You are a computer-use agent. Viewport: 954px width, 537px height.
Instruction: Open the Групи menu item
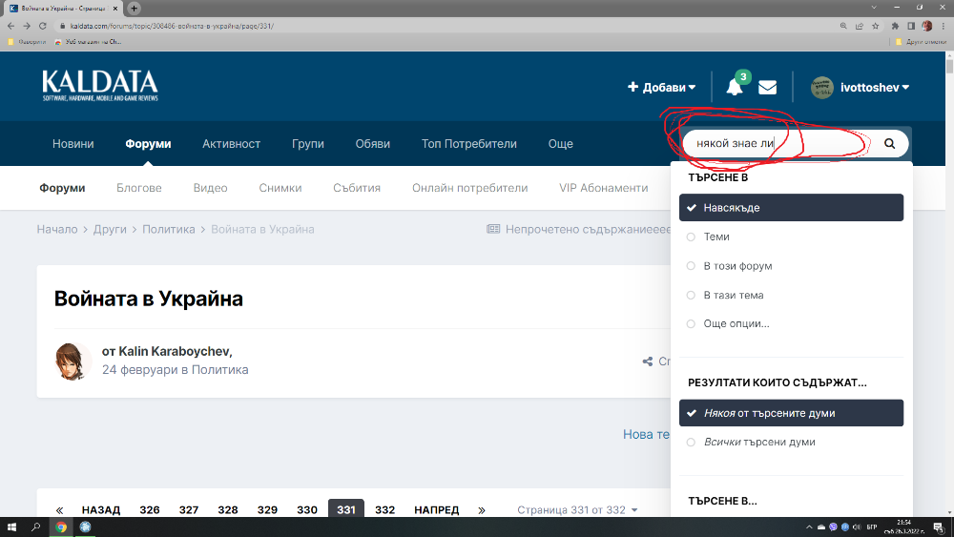pyautogui.click(x=308, y=143)
